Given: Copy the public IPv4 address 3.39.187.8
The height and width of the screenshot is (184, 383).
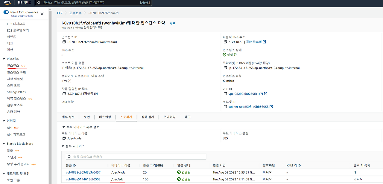Looking at the screenshot, I should point(225,42).
